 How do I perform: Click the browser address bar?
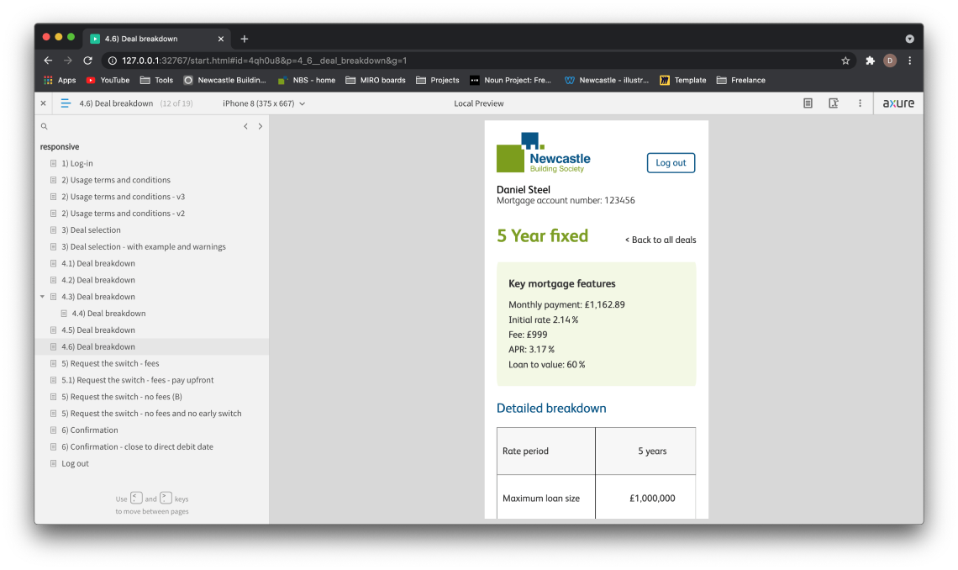click(x=471, y=61)
